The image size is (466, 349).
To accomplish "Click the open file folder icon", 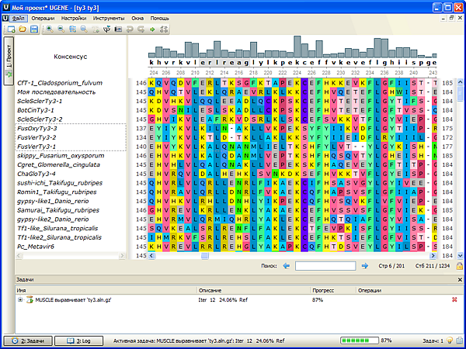I will pos(22,29).
